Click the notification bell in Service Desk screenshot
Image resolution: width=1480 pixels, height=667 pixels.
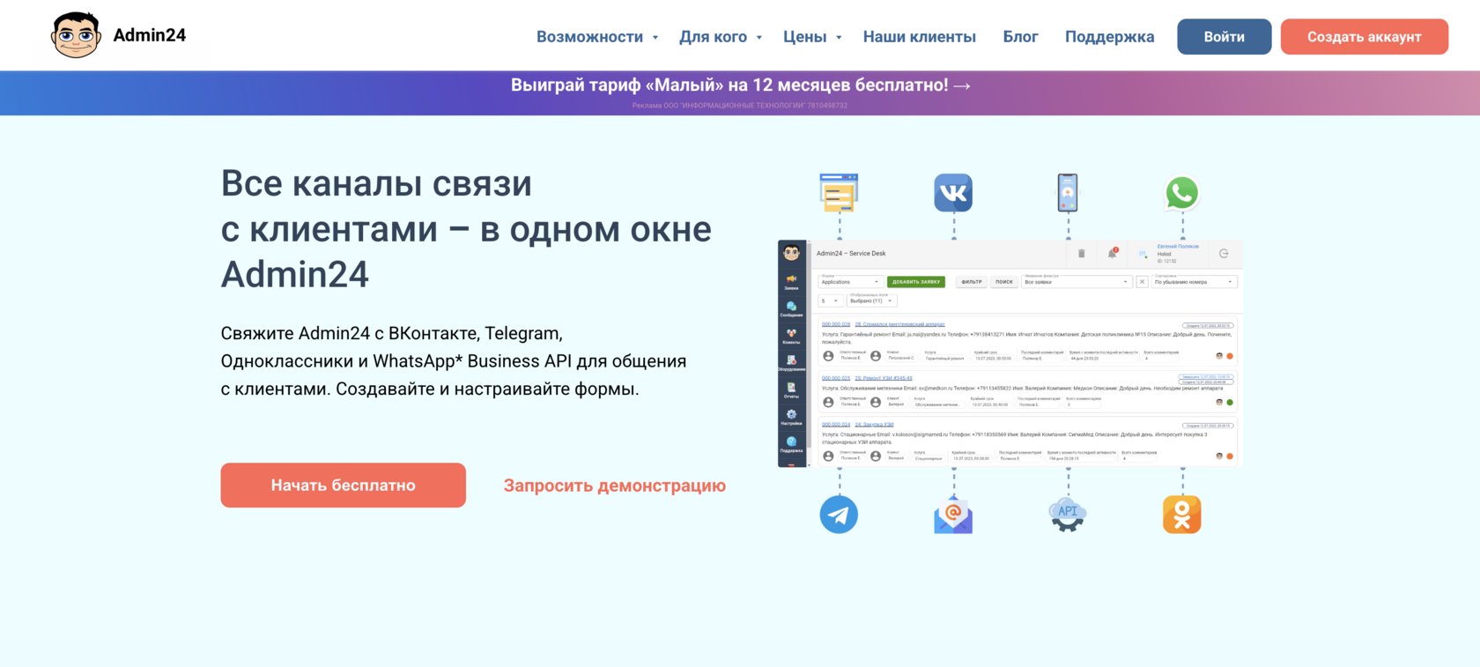(1113, 253)
